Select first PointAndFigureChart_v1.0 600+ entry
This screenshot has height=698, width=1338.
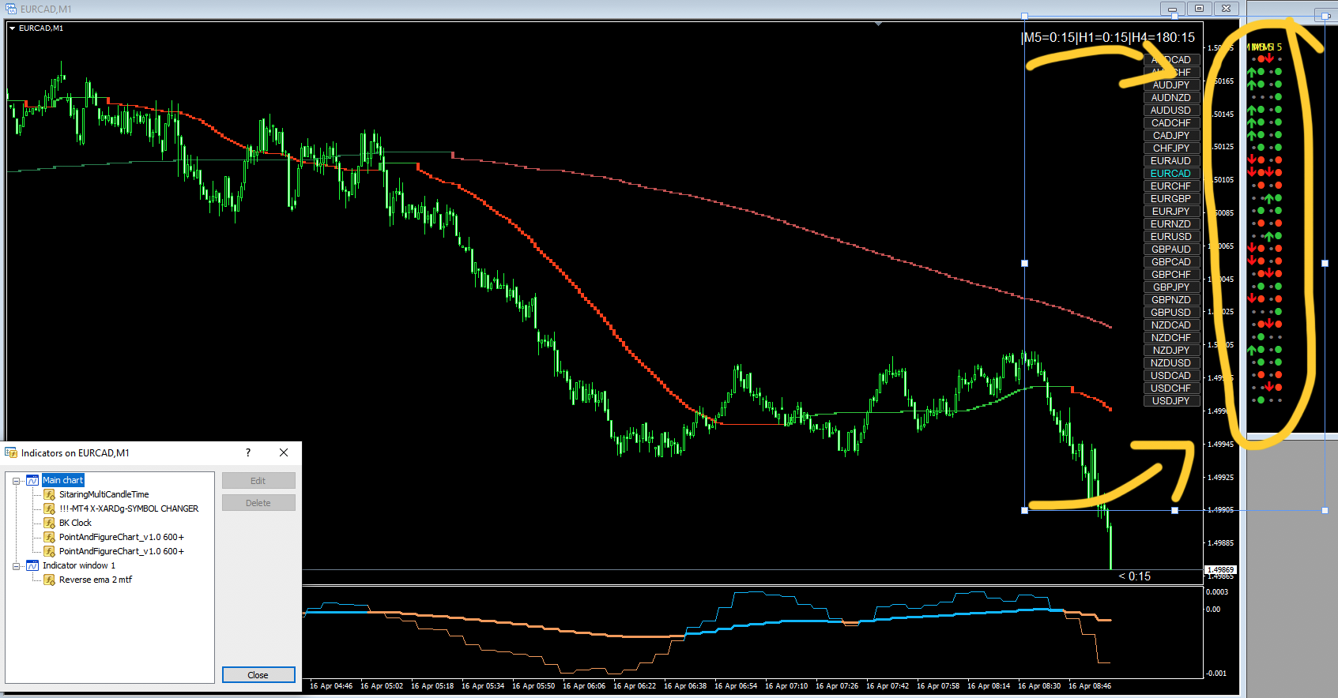121,537
